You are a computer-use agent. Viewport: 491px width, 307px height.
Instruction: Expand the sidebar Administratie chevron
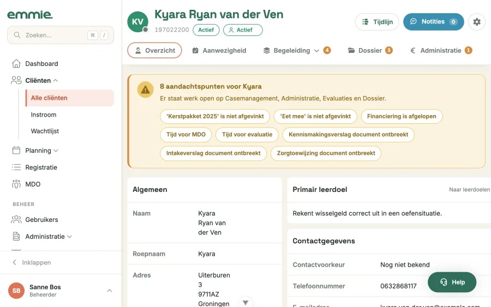(x=69, y=237)
